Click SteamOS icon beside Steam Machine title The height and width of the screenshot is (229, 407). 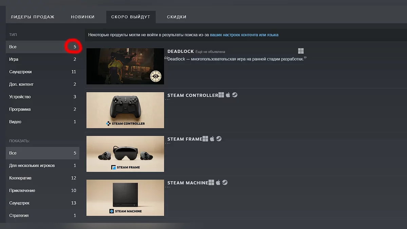tap(225, 183)
